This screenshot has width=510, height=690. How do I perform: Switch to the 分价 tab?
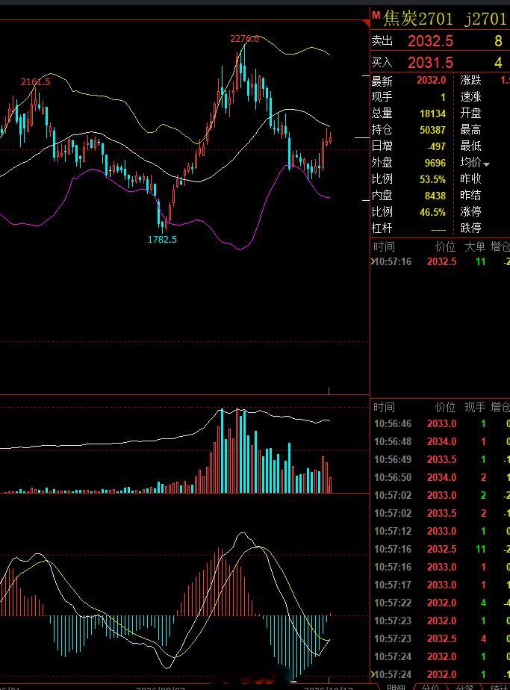430,687
